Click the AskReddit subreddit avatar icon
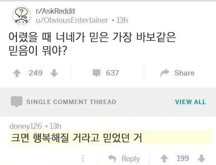 21,16
